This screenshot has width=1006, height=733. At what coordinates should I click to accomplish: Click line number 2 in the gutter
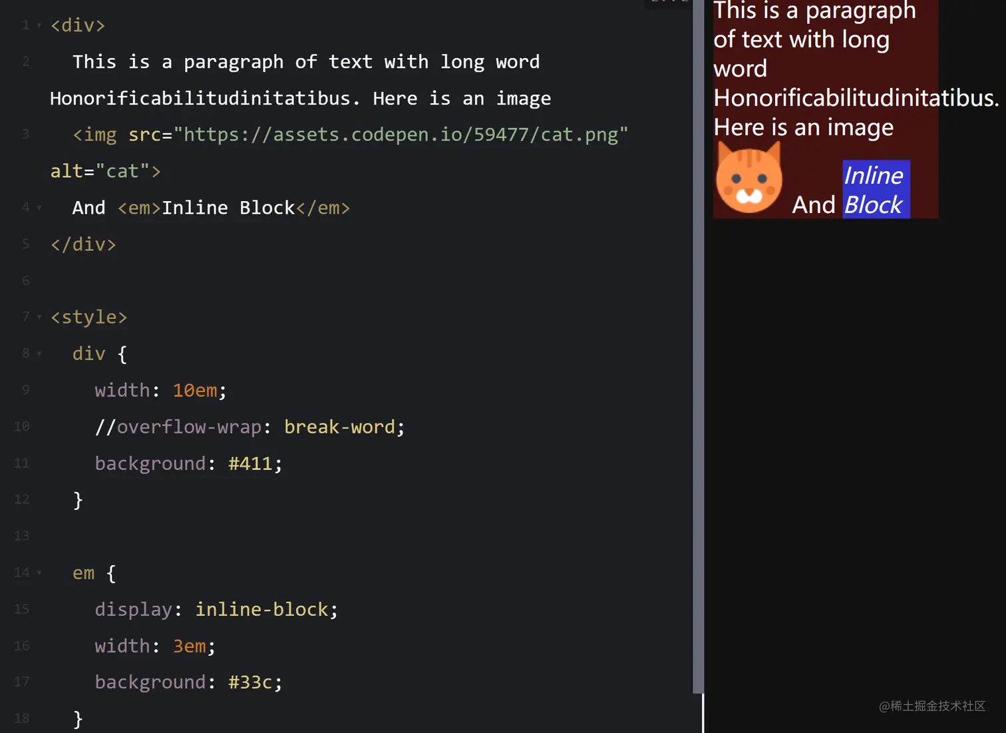[26, 61]
